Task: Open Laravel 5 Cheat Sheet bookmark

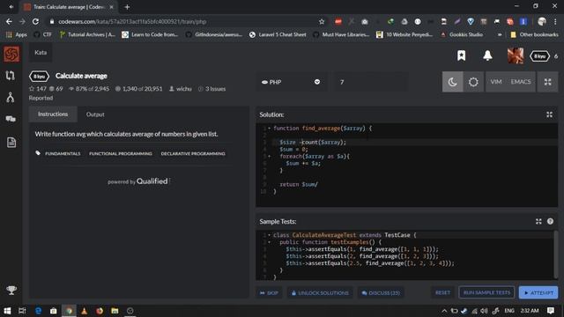Action: [x=278, y=34]
